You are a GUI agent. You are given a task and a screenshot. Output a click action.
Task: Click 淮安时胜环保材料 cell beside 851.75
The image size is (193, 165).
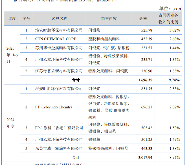pos(59,89)
